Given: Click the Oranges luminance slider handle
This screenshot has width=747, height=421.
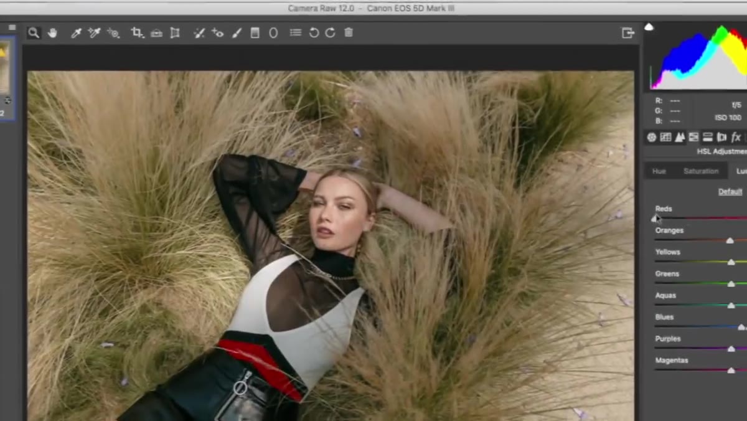Looking at the screenshot, I should tap(730, 240).
